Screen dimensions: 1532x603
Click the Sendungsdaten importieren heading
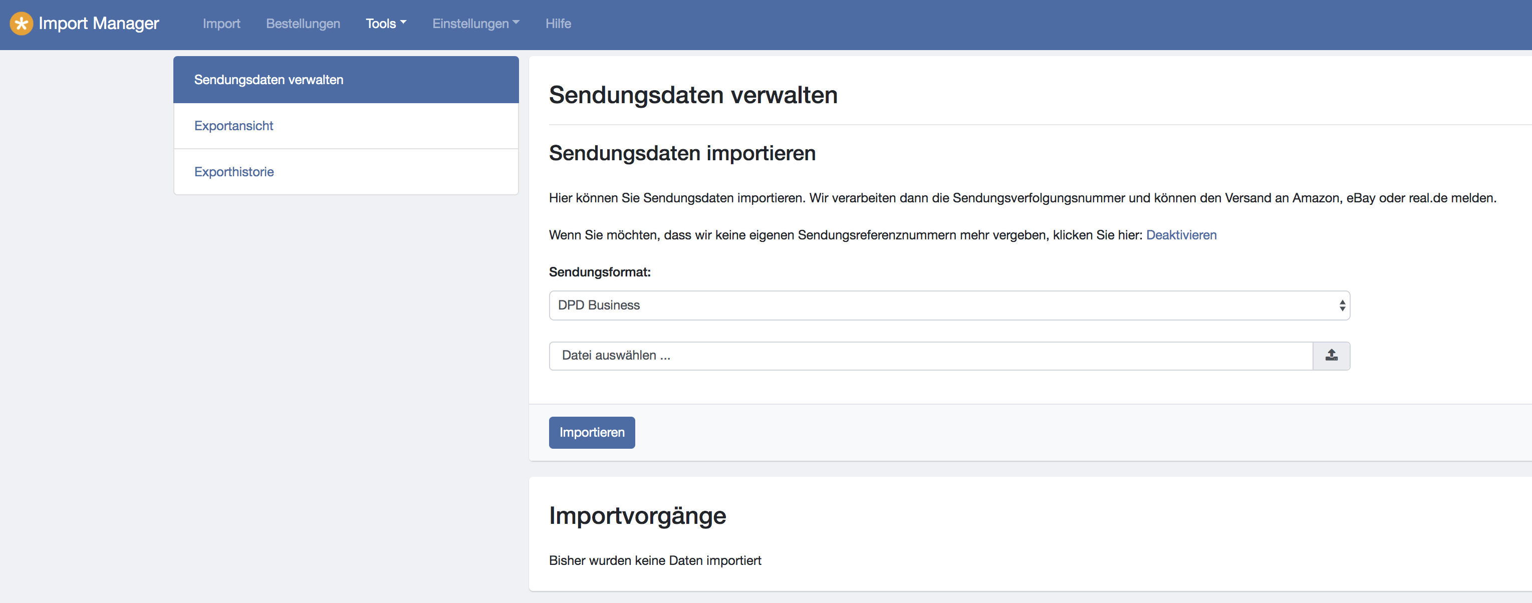point(682,153)
